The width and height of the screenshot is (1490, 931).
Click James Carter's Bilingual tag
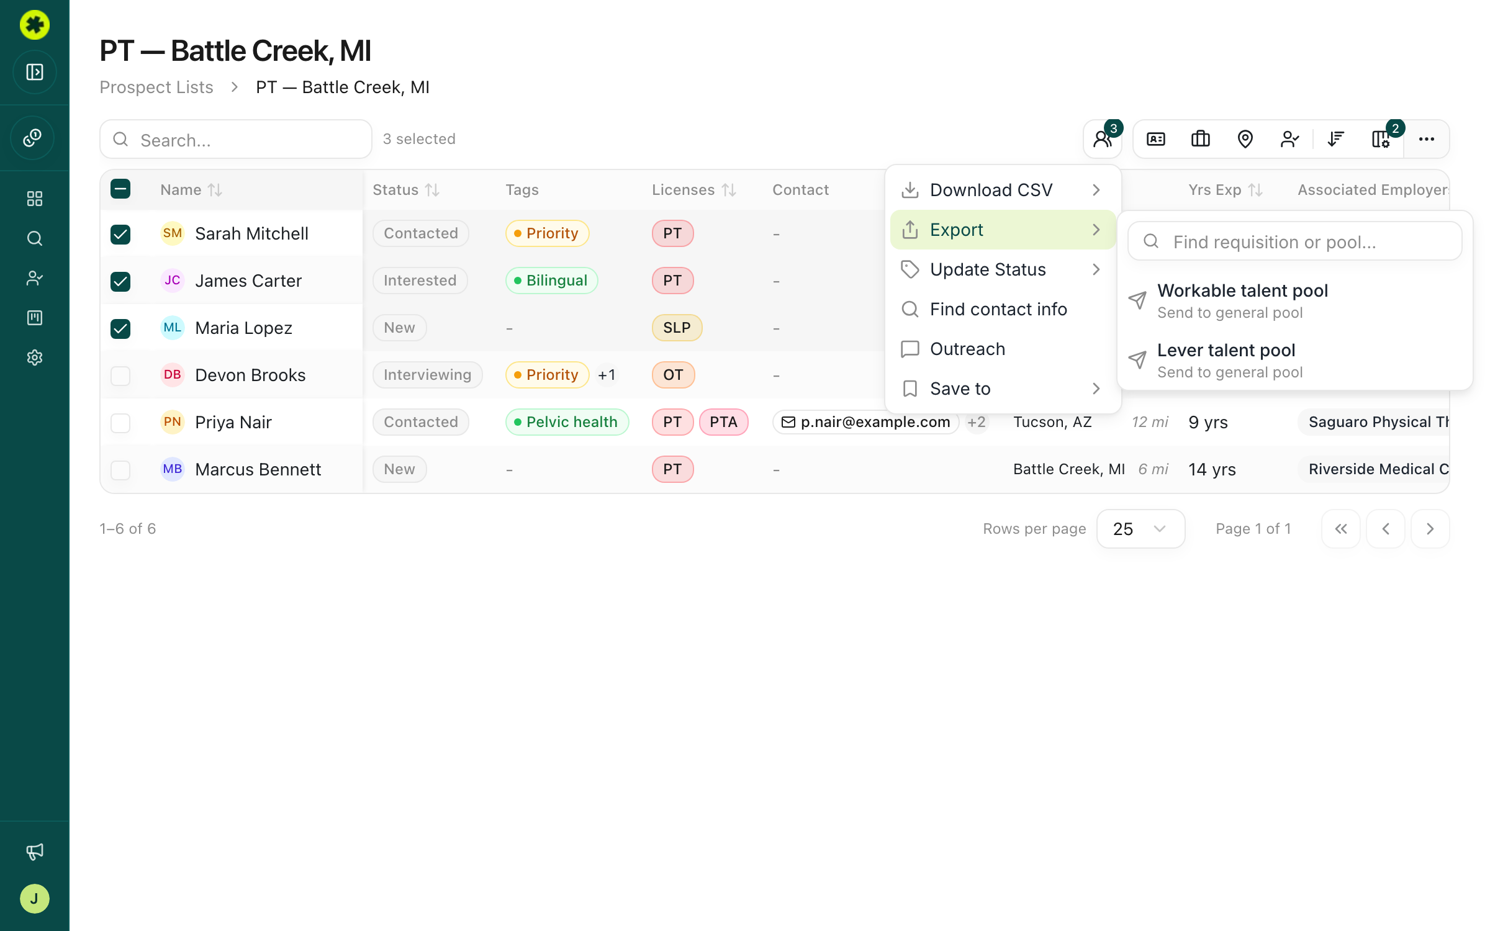(552, 281)
